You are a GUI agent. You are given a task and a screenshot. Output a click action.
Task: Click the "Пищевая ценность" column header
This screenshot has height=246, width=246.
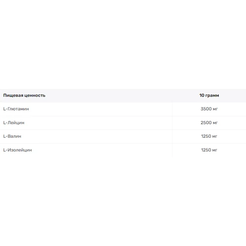click(x=24, y=95)
